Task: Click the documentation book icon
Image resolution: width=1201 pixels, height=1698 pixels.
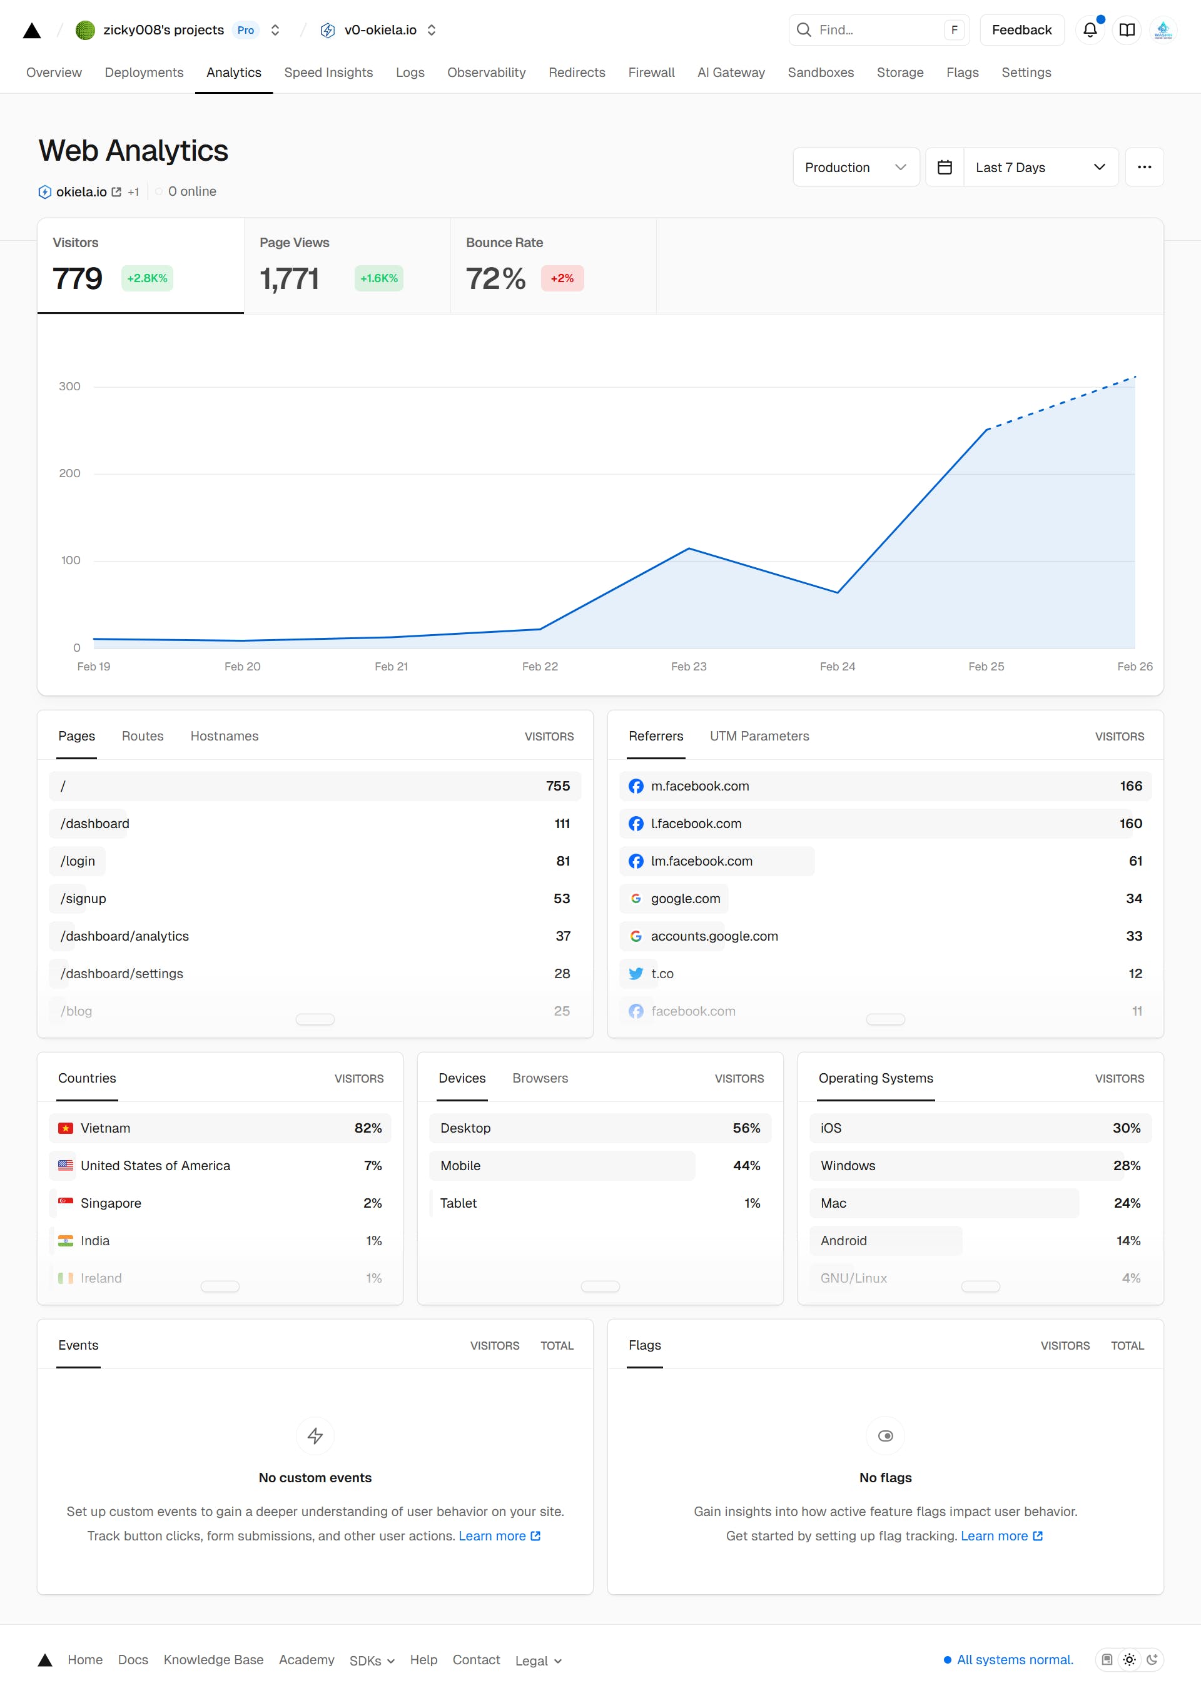Action: [x=1127, y=29]
